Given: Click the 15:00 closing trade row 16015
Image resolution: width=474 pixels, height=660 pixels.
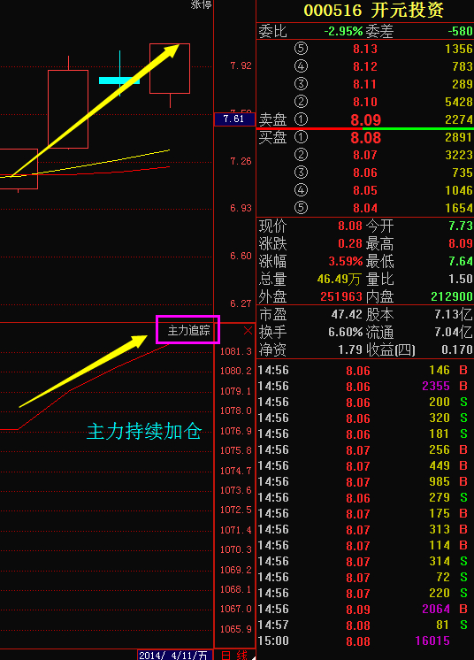Looking at the screenshot, I should tap(365, 641).
